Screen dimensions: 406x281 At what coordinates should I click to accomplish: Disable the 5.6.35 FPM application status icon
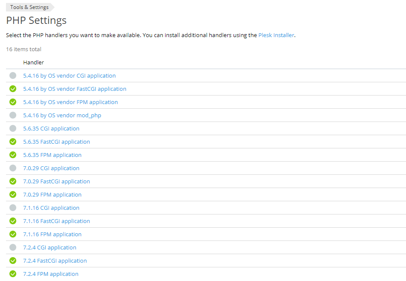[13, 155]
